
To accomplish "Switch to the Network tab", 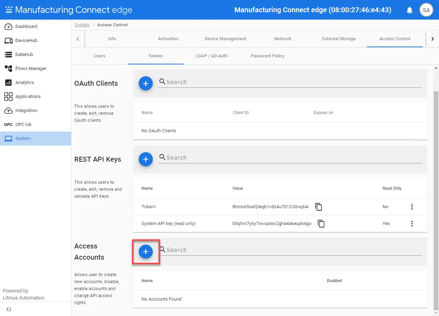I will (x=283, y=39).
